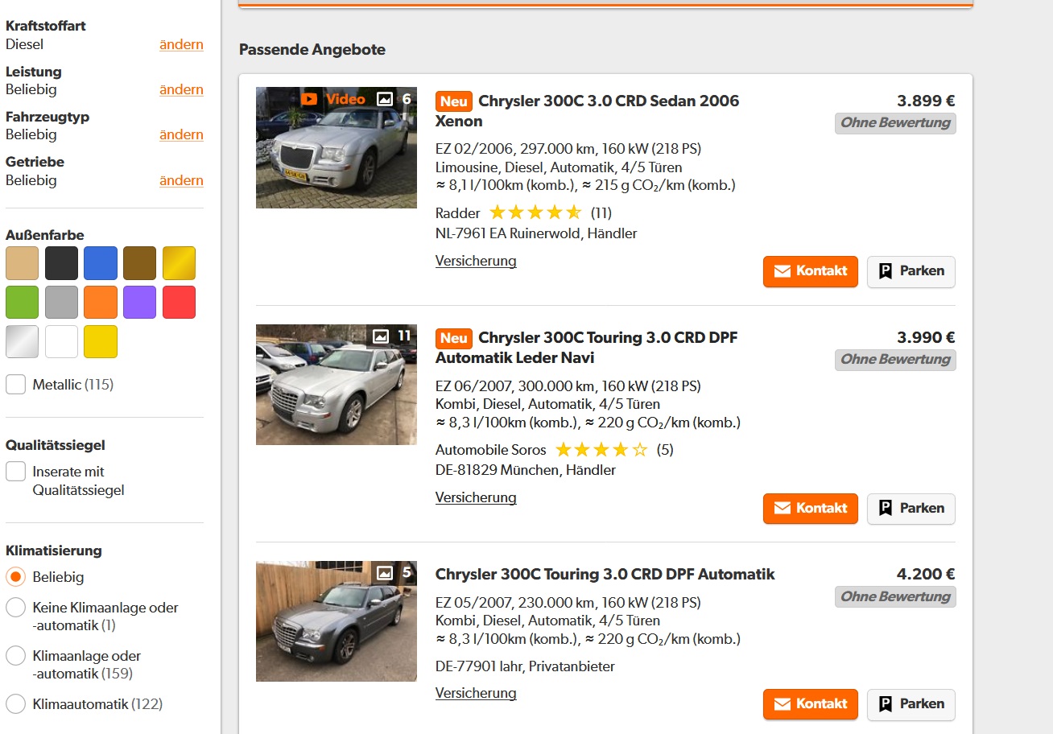
Task: Select the purple exterior color swatch
Action: coord(139,303)
